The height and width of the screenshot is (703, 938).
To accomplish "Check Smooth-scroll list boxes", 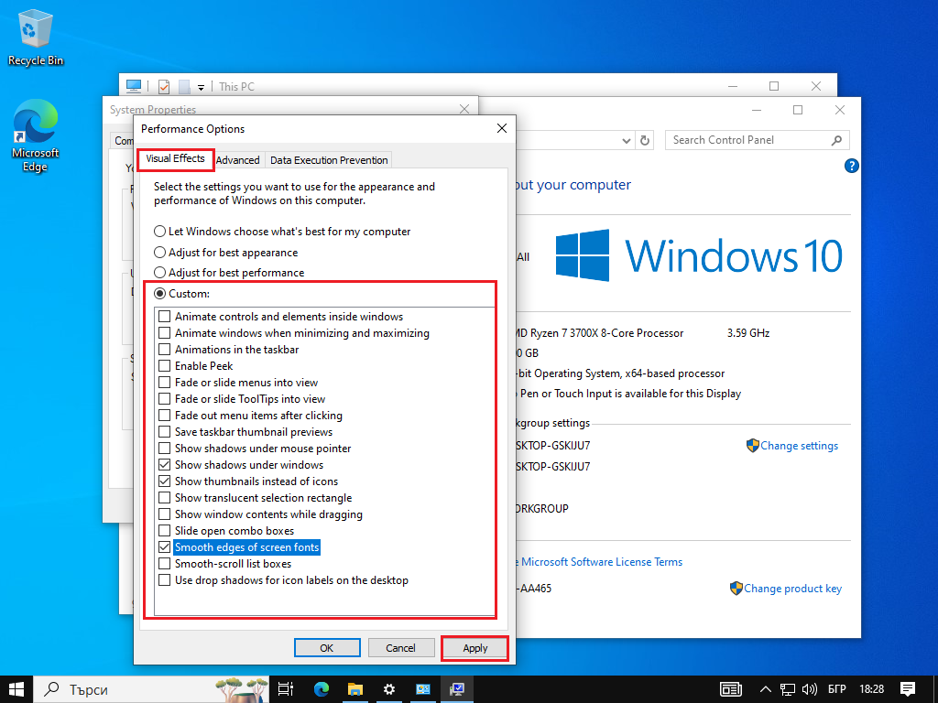I will point(165,564).
